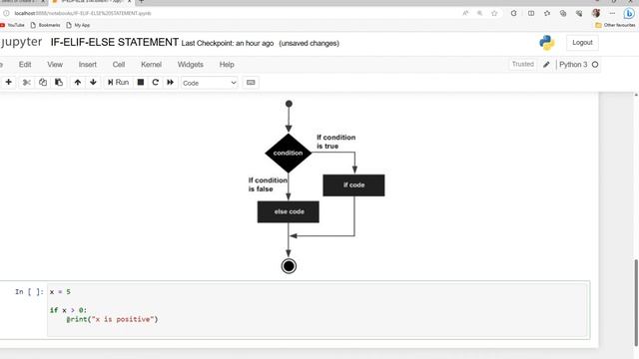This screenshot has width=639, height=359.
Task: Open command palette keyboard icon
Action: [251, 83]
